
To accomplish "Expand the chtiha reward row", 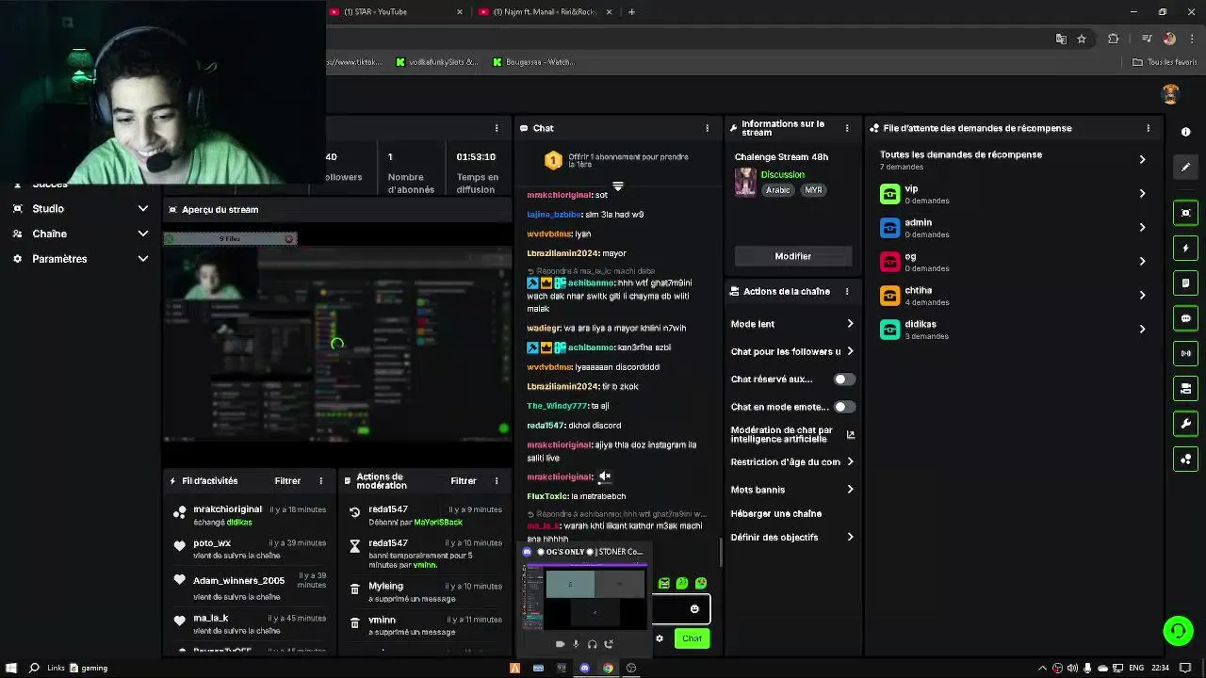I will [1014, 296].
